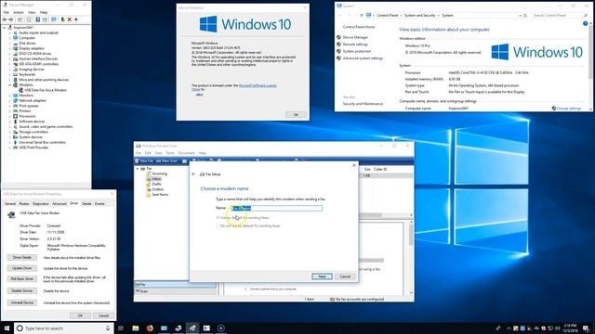Click the Cortana microphone icon in search box
Image resolution: width=595 pixels, height=334 pixels.
[x=108, y=328]
